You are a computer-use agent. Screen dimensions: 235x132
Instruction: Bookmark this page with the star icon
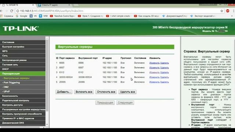[x=222, y=11]
